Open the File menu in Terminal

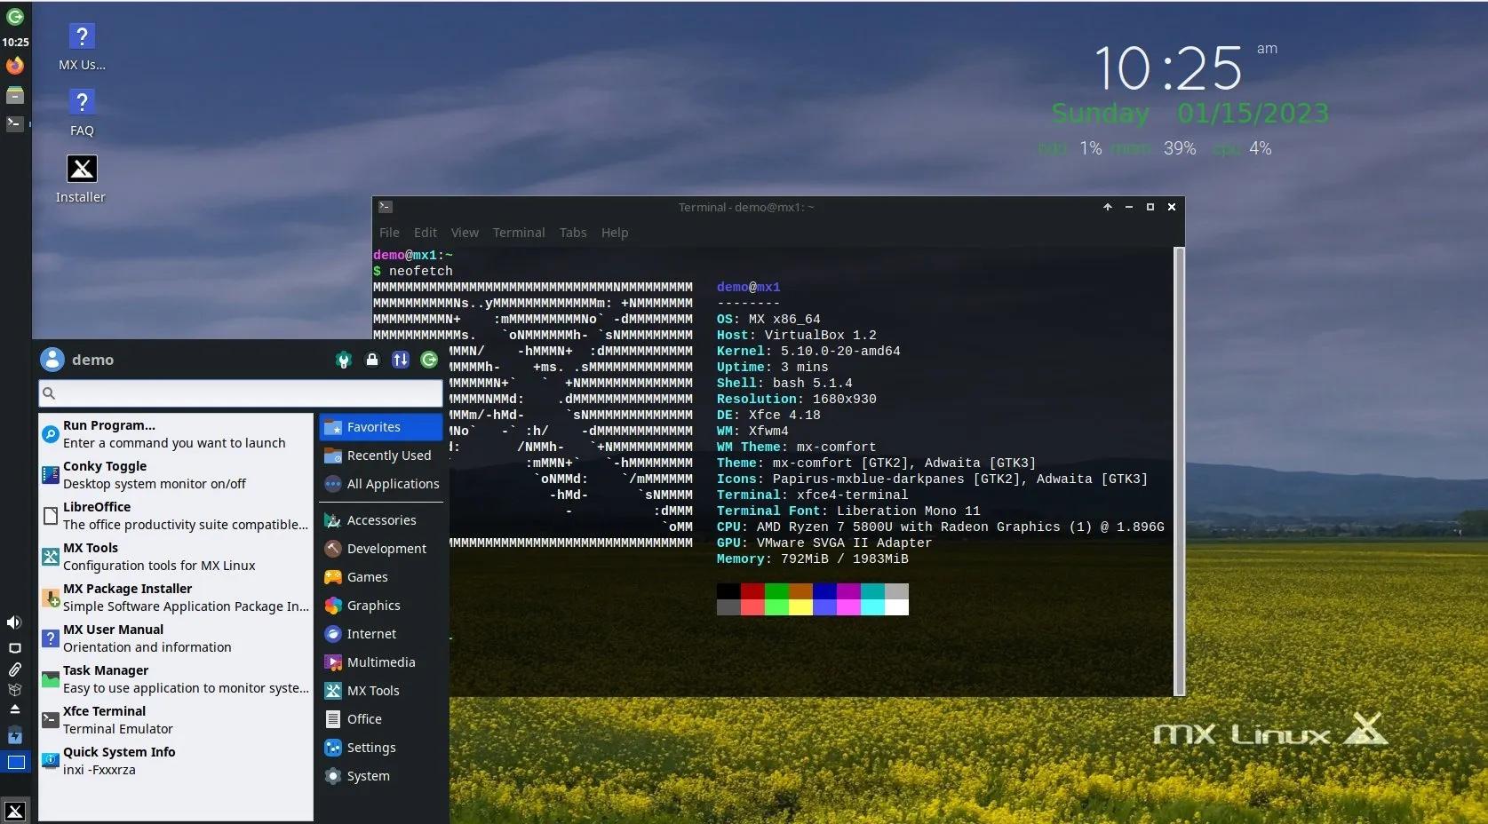389,233
